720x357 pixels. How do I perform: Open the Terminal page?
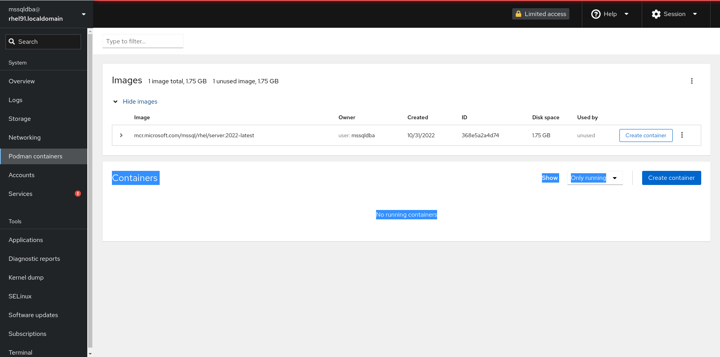pyautogui.click(x=20, y=352)
